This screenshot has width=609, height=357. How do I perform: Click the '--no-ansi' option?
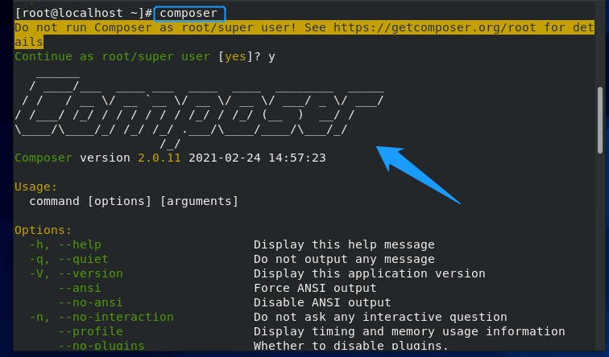(90, 302)
